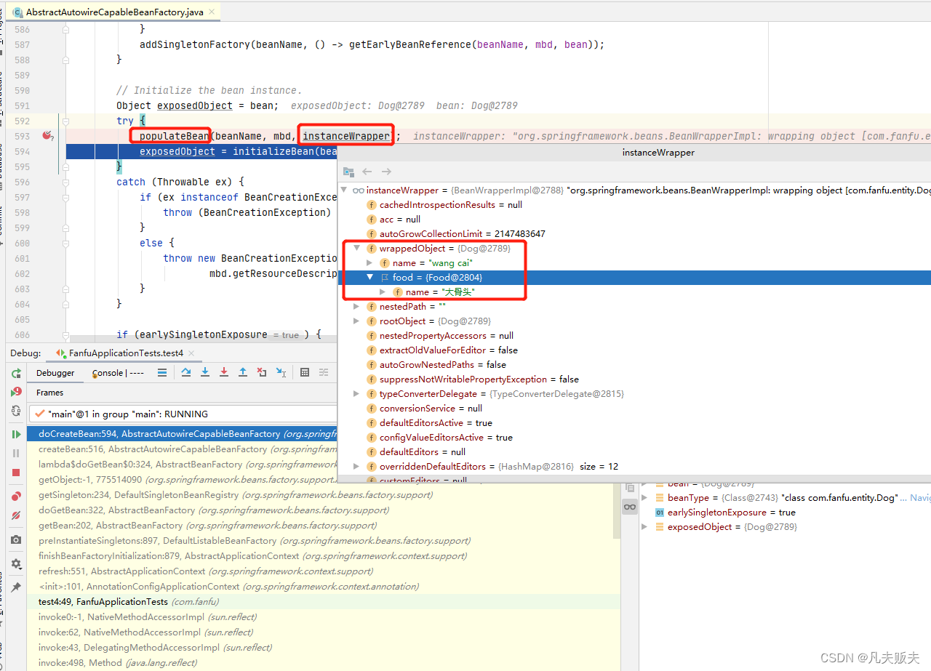Select frame lambda$doGetBean$0:324

182,465
